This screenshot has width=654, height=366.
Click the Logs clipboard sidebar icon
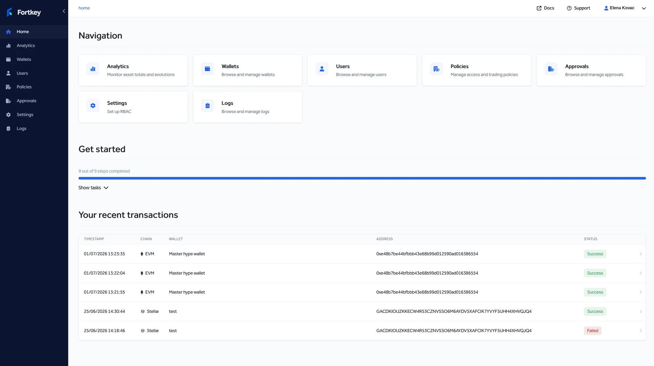(x=8, y=128)
